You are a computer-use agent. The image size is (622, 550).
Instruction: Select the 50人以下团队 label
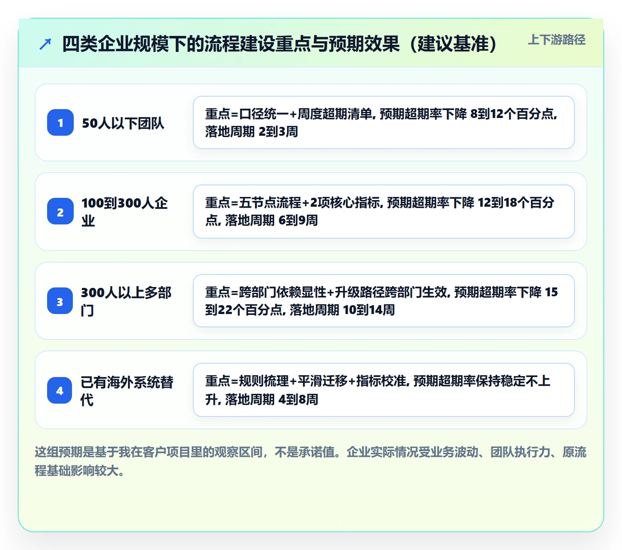pyautogui.click(x=123, y=123)
